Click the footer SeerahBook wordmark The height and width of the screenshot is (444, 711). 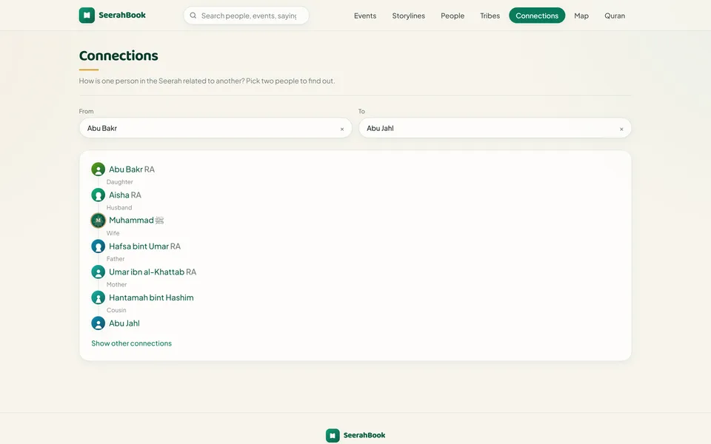pyautogui.click(x=364, y=435)
